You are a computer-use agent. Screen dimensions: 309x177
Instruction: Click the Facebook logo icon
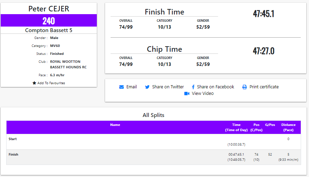coord(193,87)
